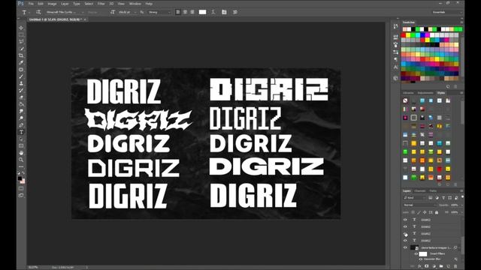Select the History Brush tool
The width and height of the screenshot is (481, 270).
(21, 90)
